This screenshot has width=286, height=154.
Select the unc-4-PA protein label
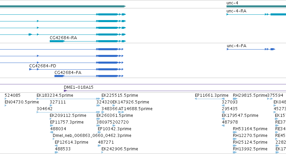click(237, 46)
